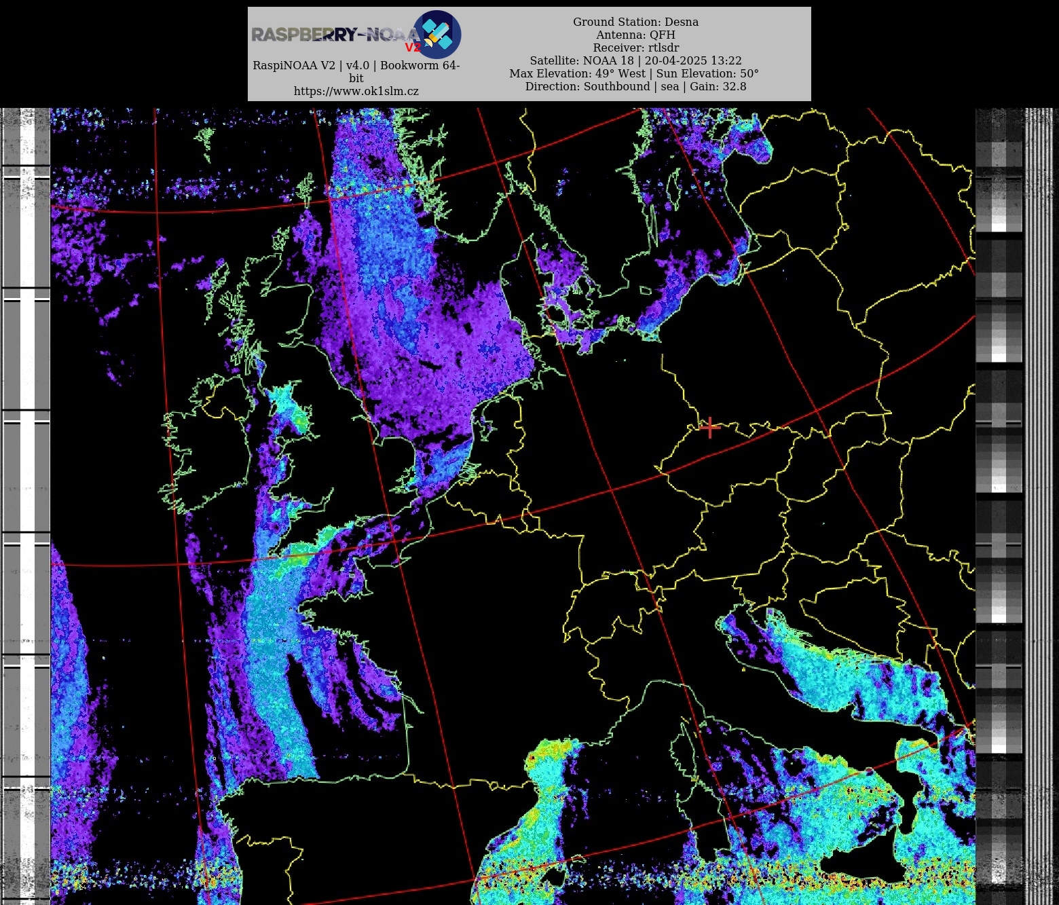Click the 'Max Elevation: 49° West' line
The width and height of the screenshot is (1059, 905).
[x=634, y=73]
